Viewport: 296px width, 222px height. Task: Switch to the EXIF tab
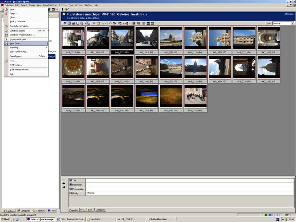(90, 210)
